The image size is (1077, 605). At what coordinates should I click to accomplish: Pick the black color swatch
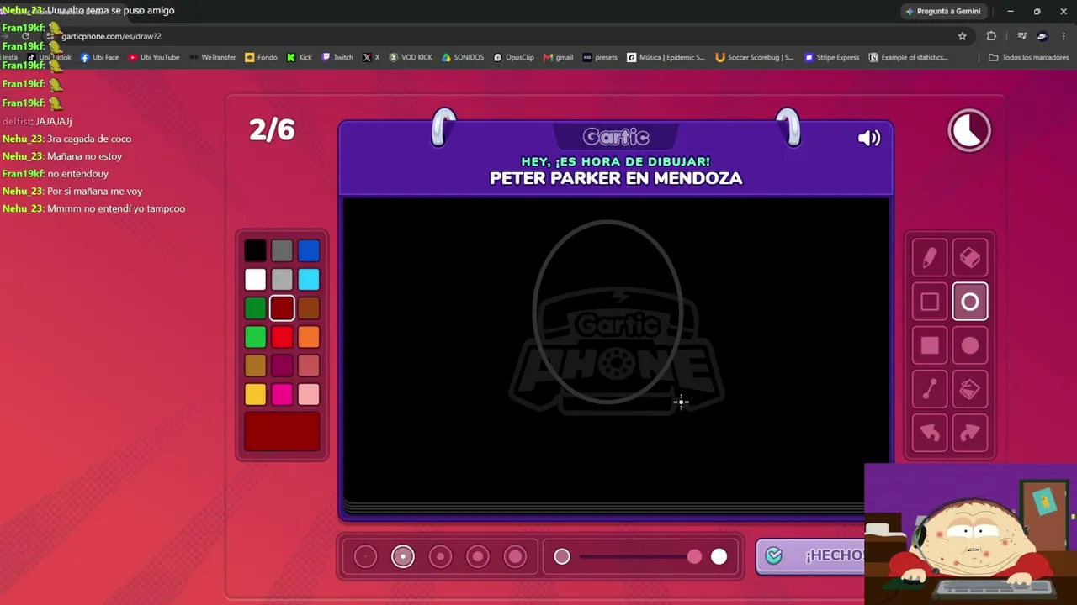[x=255, y=250]
